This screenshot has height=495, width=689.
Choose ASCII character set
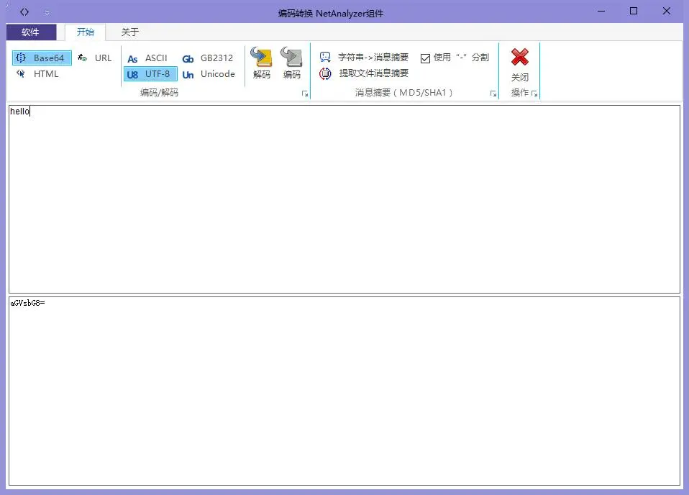tap(147, 58)
